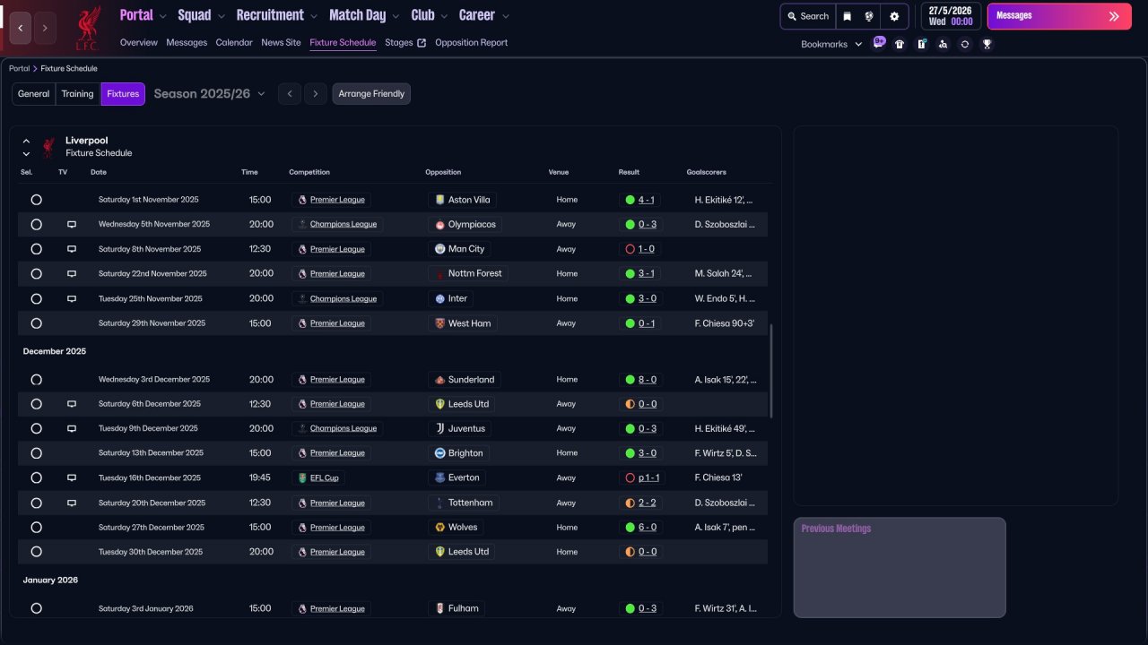Click the fixture list vertical scrollbar
Image resolution: width=1148 pixels, height=645 pixels.
click(770, 371)
